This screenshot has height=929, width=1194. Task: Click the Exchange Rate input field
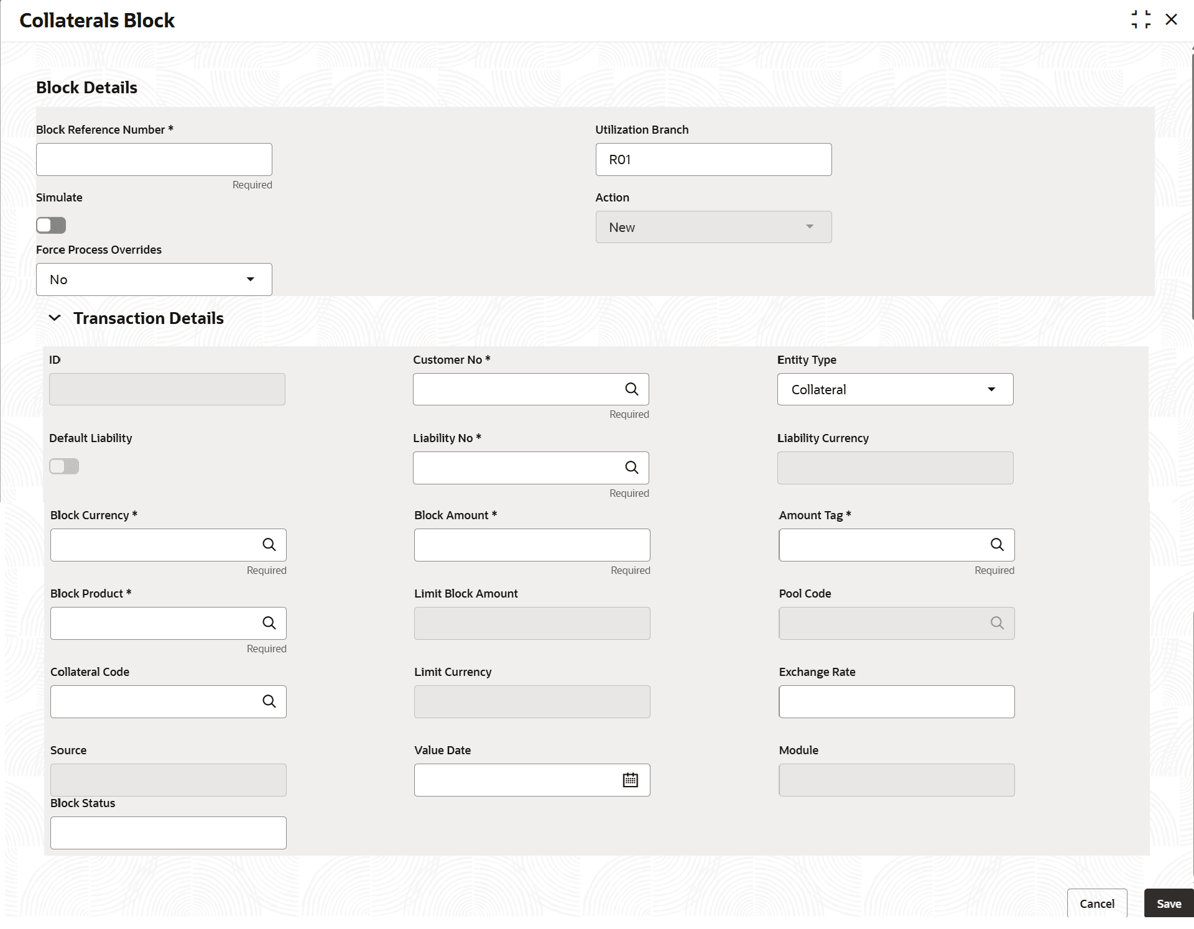pyautogui.click(x=896, y=701)
